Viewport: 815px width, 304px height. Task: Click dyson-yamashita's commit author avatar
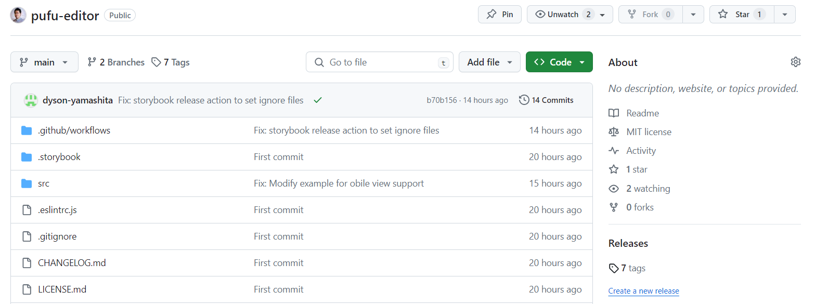tap(31, 100)
